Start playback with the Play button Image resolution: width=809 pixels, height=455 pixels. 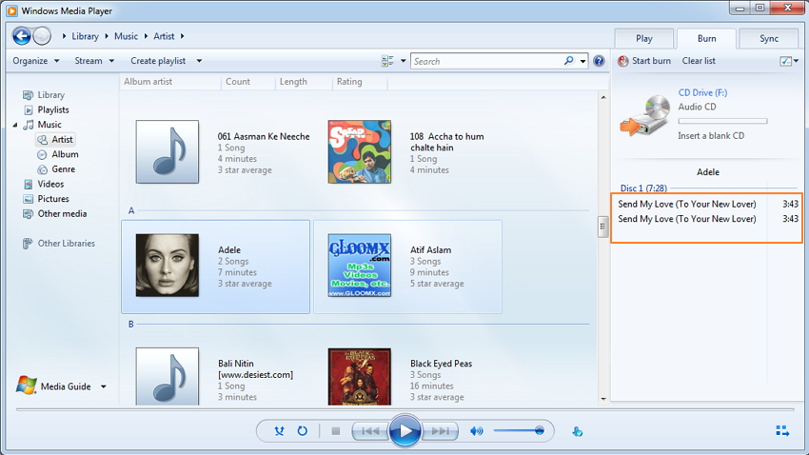tap(404, 431)
